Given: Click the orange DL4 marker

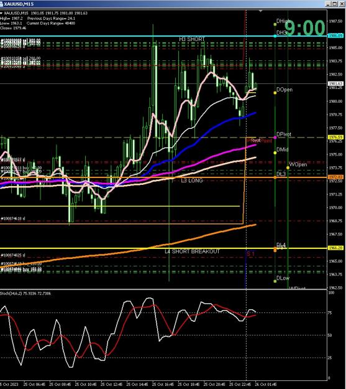Looking at the screenshot, I should point(275,250).
